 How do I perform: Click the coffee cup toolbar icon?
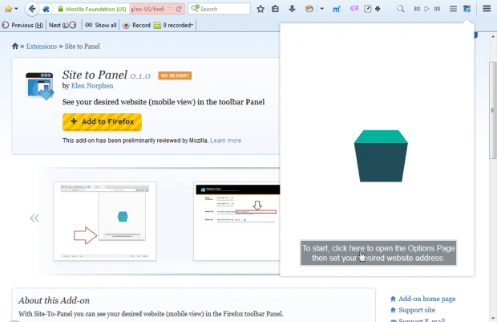(309, 9)
